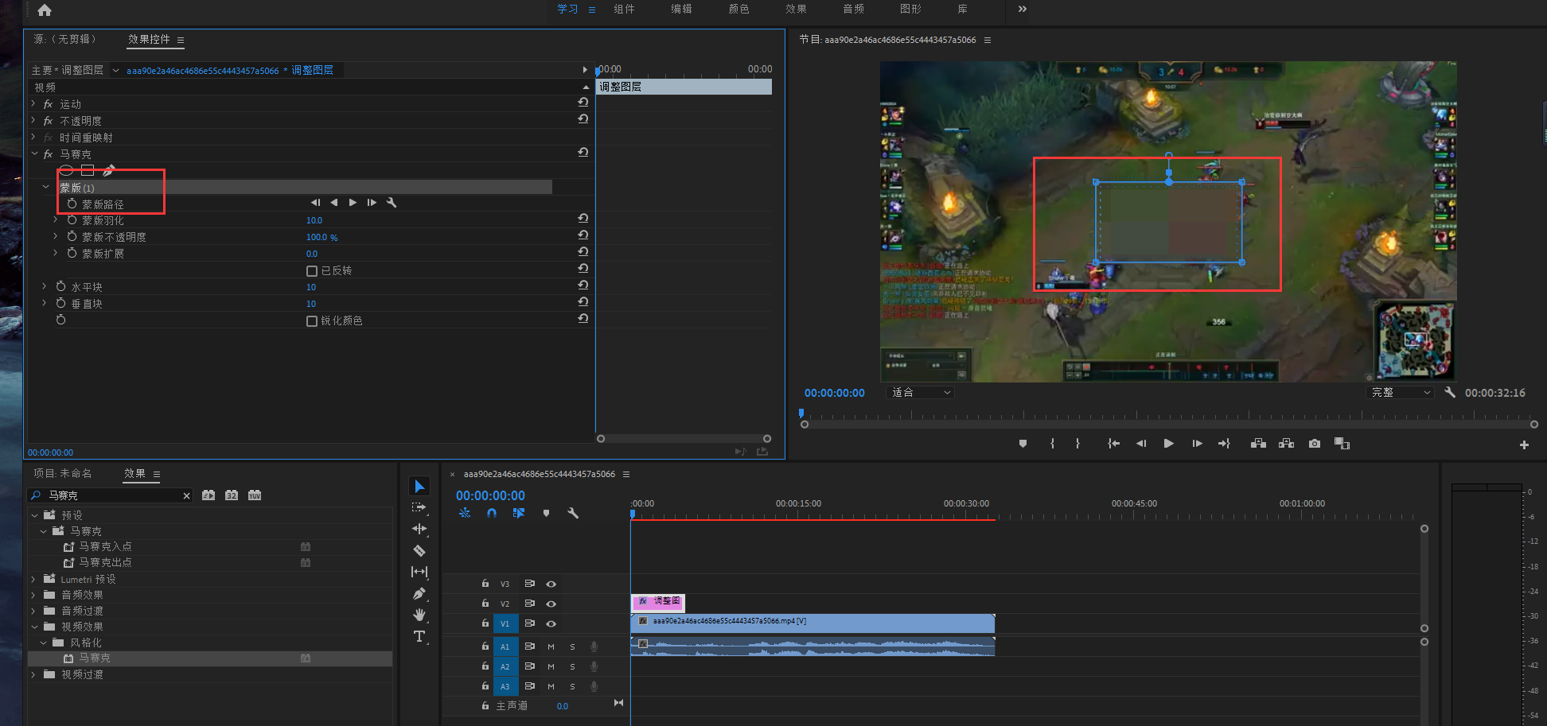This screenshot has width=1547, height=726.
Task: Click the Extract button in program monitor
Action: [1286, 444]
